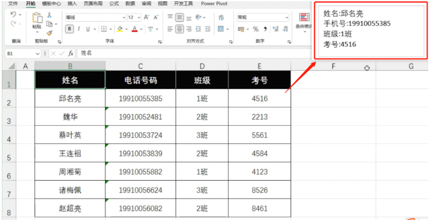Click the Format Painter brush icon
This screenshot has height=223, width=435.
tap(50, 33)
